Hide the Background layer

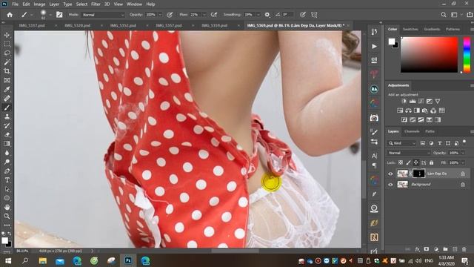[x=390, y=185]
